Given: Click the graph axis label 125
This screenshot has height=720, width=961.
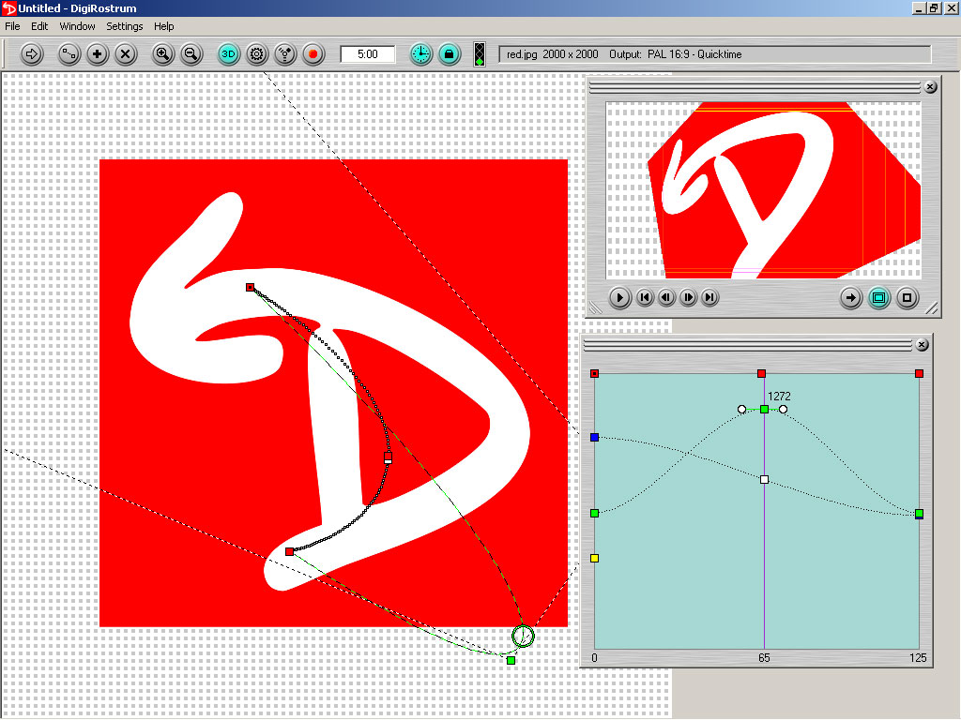Looking at the screenshot, I should [x=918, y=657].
